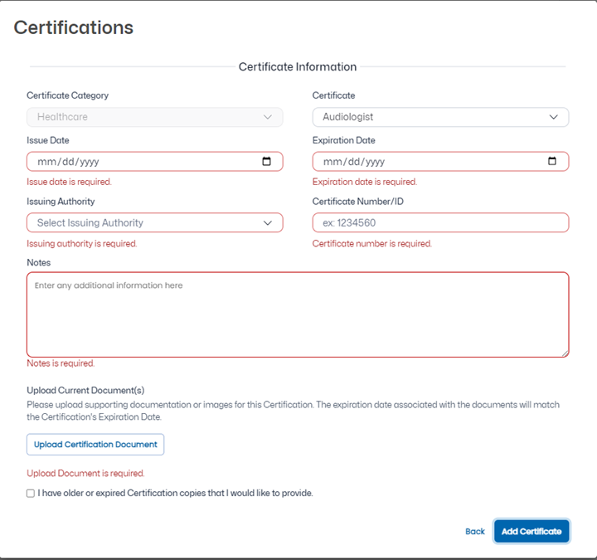597x560 pixels.
Task: Go back using the Back link
Action: coord(475,531)
